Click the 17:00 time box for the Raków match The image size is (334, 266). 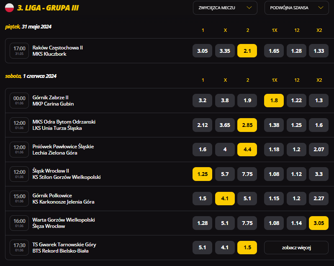tap(19, 51)
